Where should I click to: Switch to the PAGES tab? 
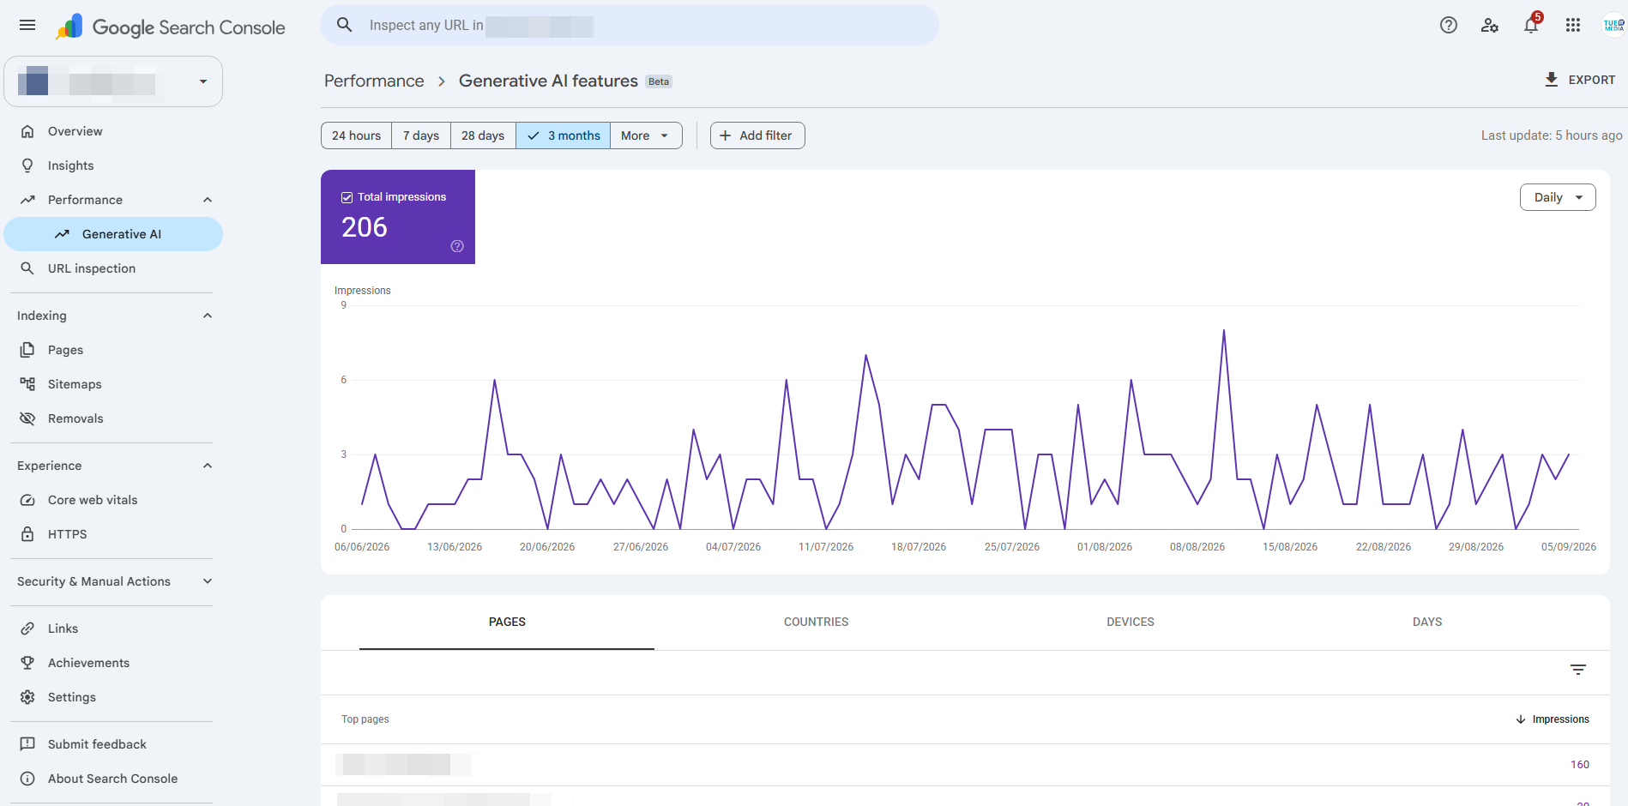click(x=507, y=623)
